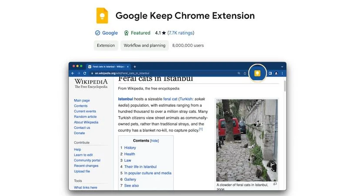
Task: Click the Google Keep Chrome Extension title
Action: click(x=185, y=16)
